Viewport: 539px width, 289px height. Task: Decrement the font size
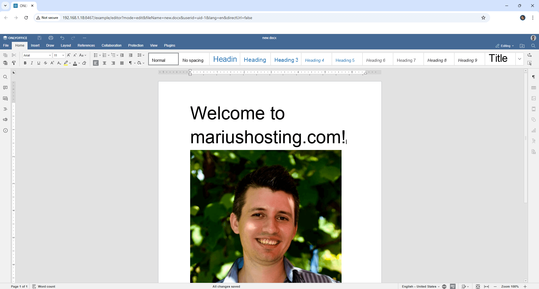(75, 55)
